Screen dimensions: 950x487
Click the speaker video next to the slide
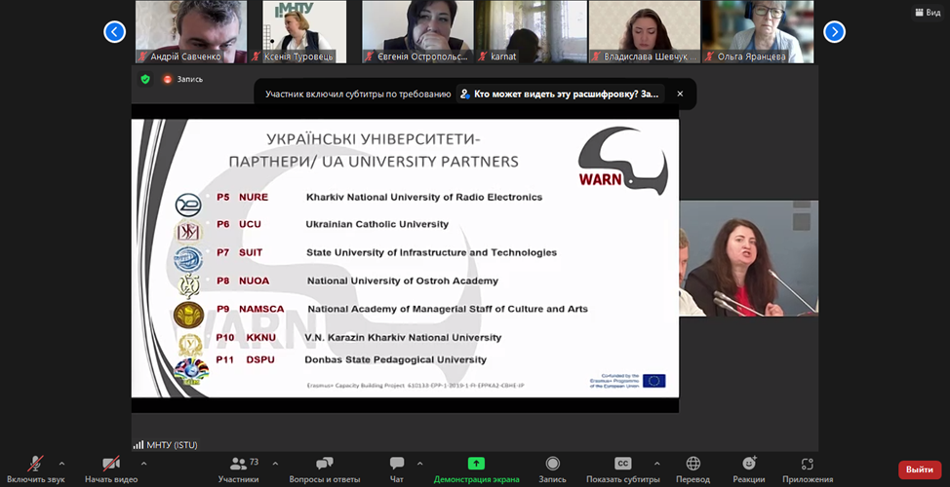tap(748, 258)
